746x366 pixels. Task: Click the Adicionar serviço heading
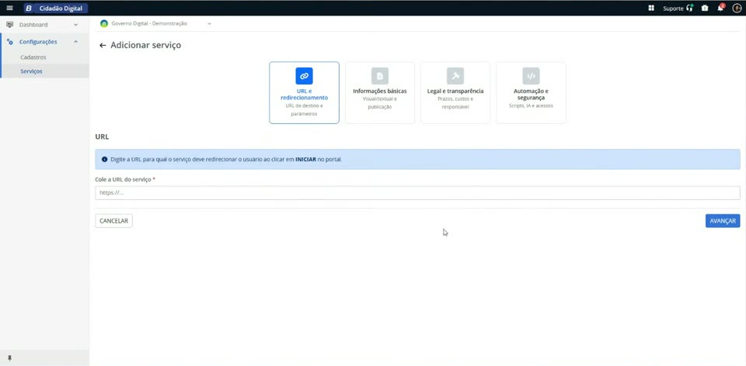145,46
